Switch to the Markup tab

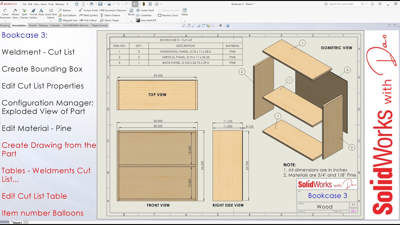point(43,25)
